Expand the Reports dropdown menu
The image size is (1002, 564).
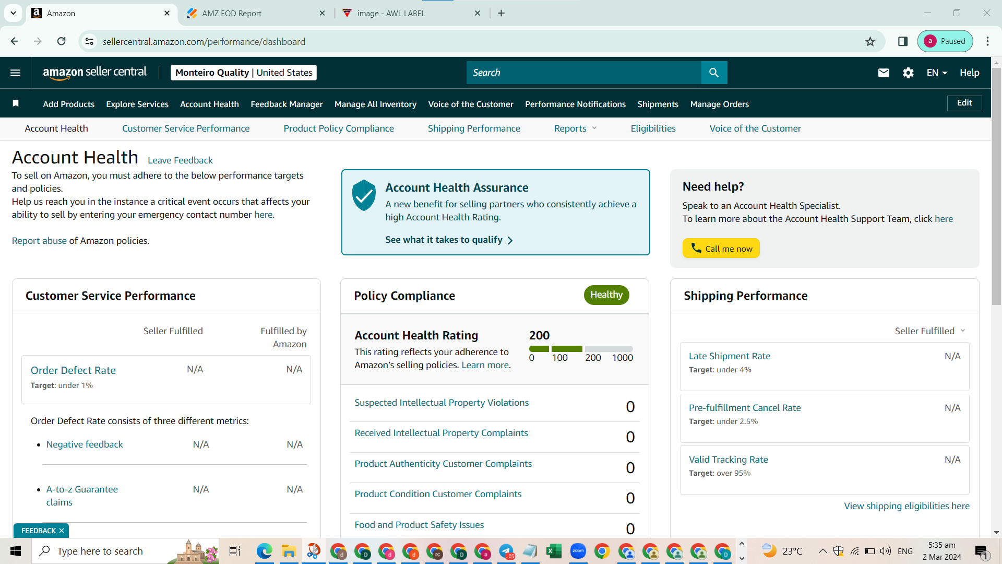coord(575,128)
